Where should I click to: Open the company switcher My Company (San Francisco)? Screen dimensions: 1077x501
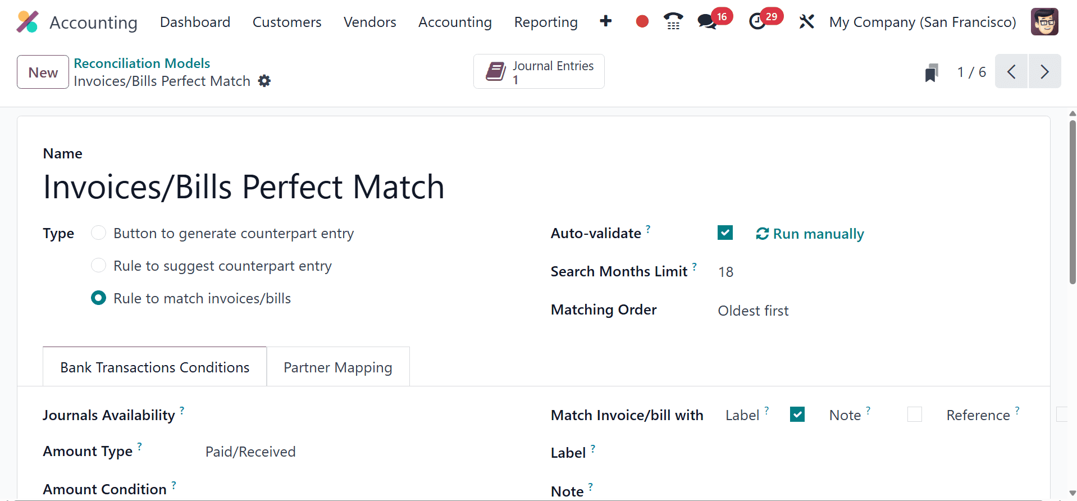coord(923,22)
